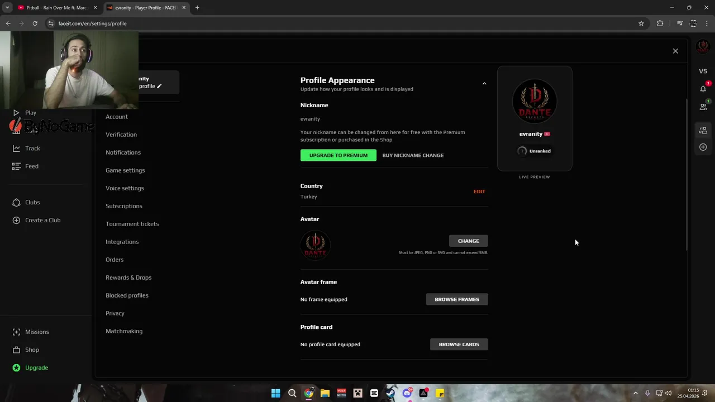Close the Pitbull YouTube tab
Image resolution: width=715 pixels, height=402 pixels.
tap(95, 8)
